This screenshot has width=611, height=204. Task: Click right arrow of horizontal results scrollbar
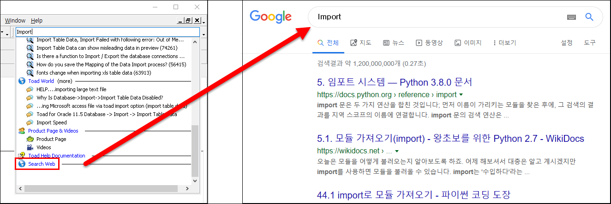tap(187, 188)
